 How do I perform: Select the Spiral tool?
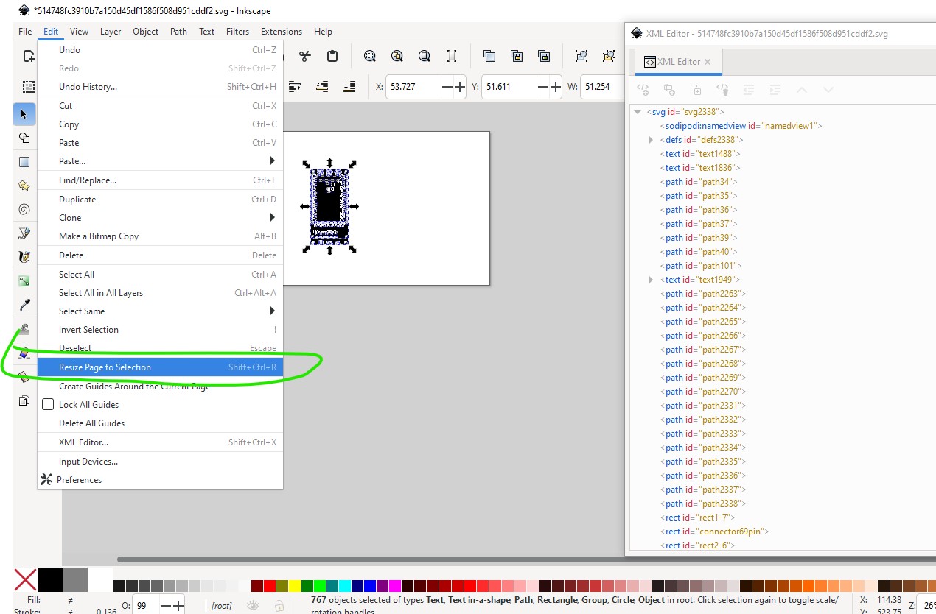24,209
